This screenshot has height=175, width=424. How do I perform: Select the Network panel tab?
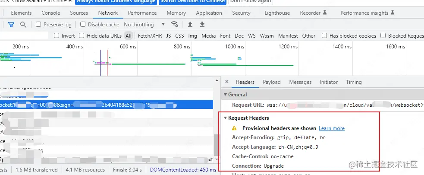pos(108,13)
